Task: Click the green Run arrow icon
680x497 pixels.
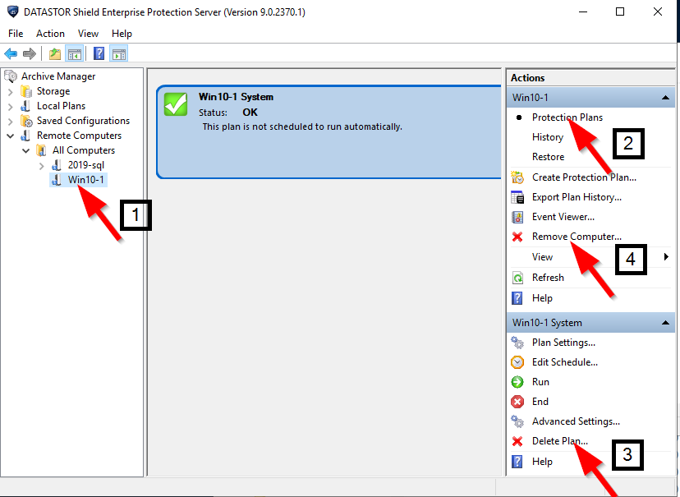Action: [517, 382]
